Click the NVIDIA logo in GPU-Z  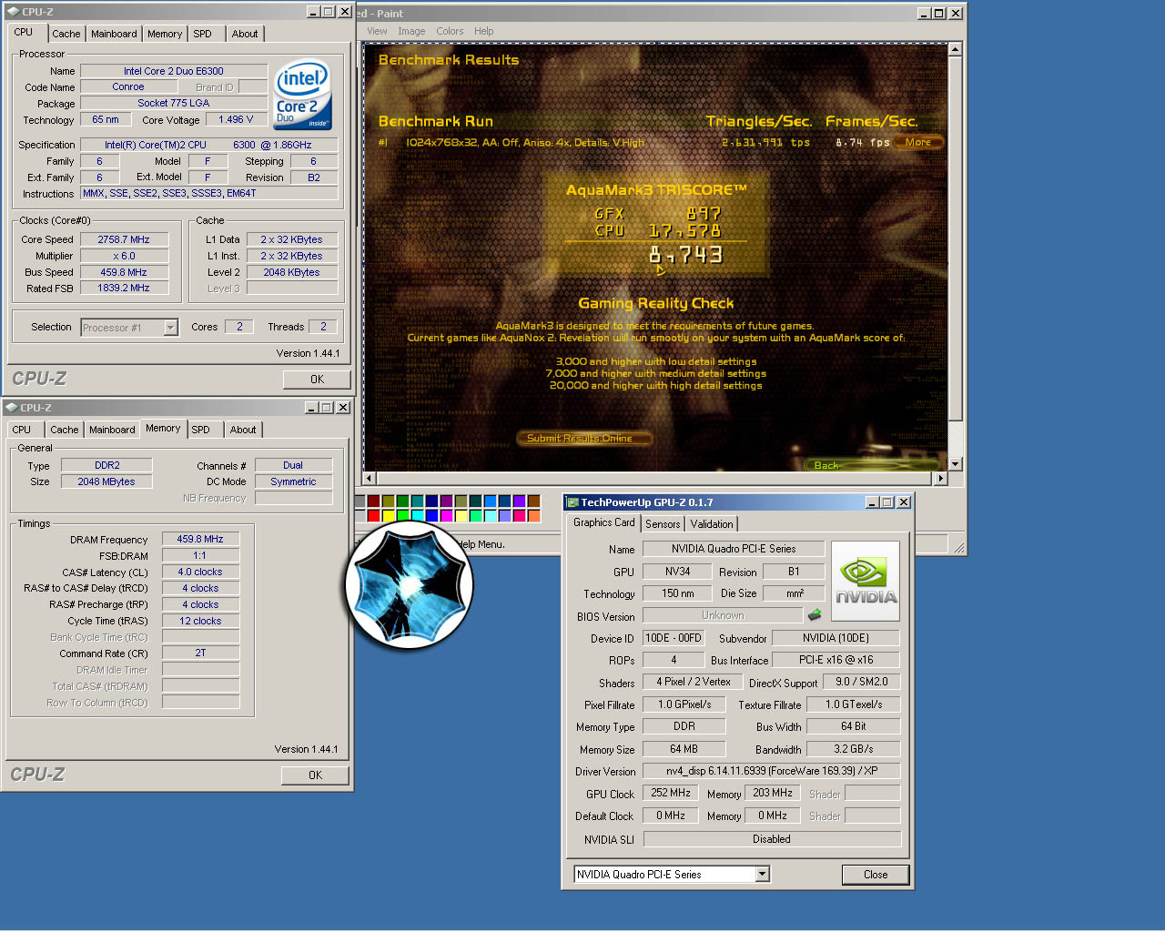tap(866, 581)
